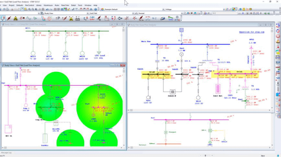Select the Short Circuit Analysis mode icon

click(x=9, y=18)
